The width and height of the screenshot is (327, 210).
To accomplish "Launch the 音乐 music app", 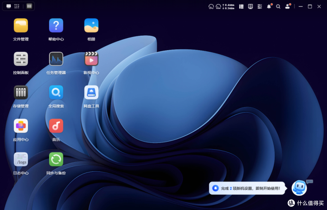I will pos(56,126).
